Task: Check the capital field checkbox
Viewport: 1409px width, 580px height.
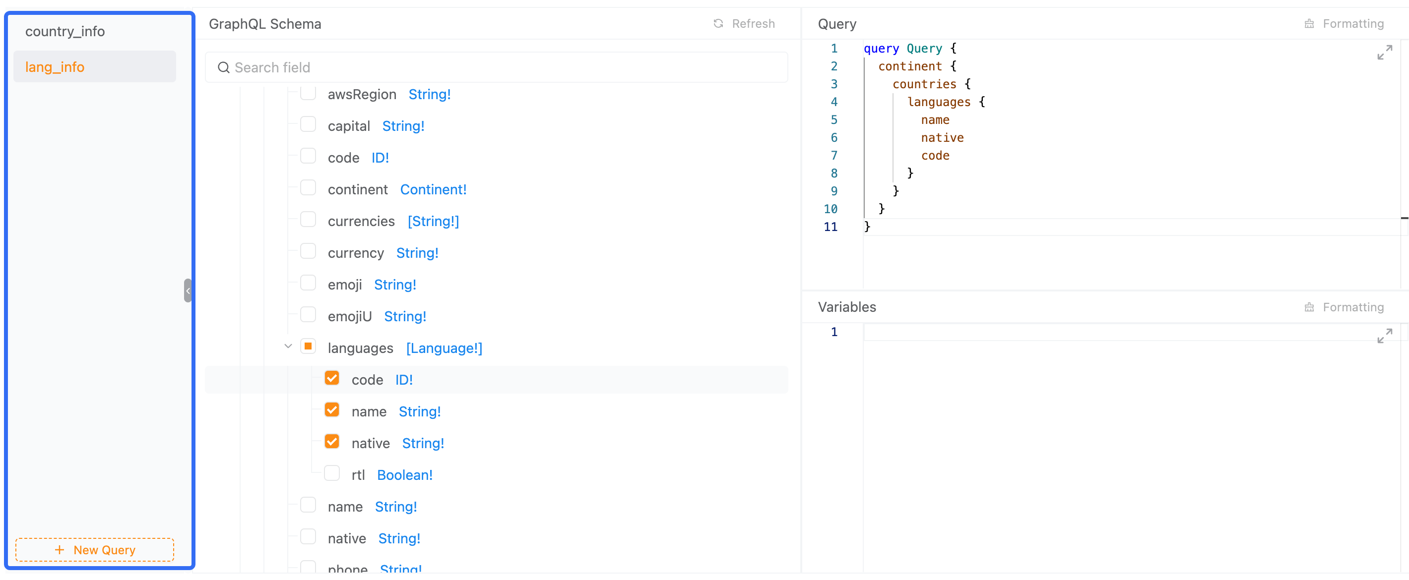Action: click(x=308, y=124)
